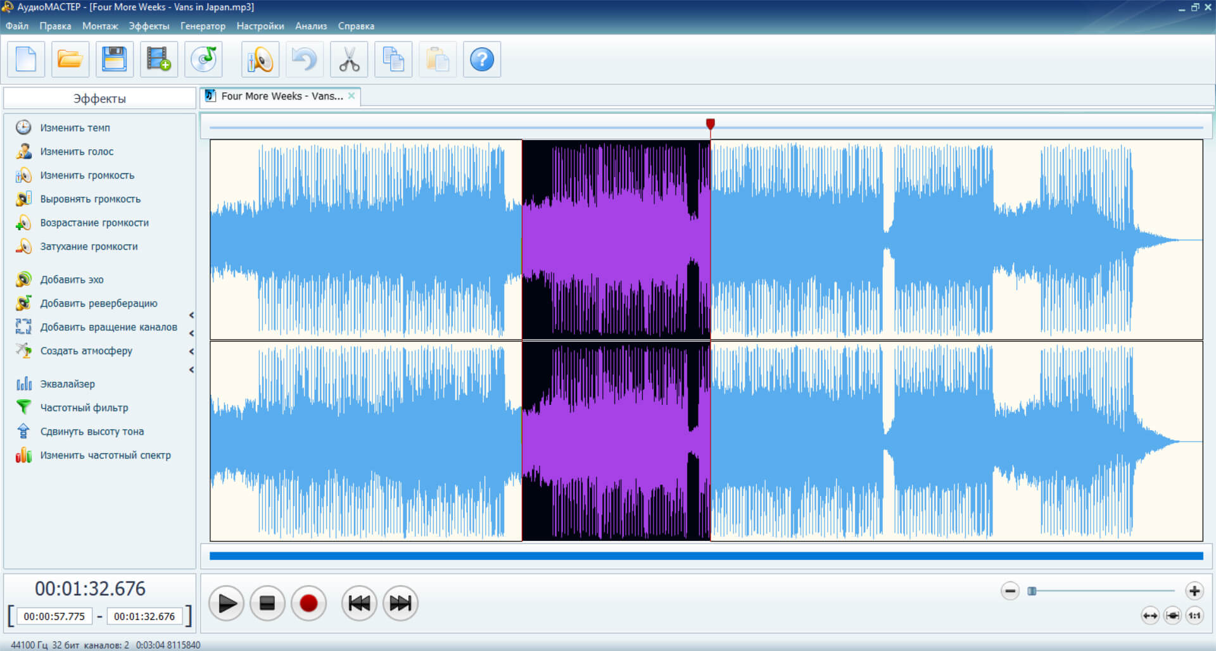The height and width of the screenshot is (651, 1216).
Task: Fit whole track with horizontal arrows button
Action: (x=1150, y=616)
